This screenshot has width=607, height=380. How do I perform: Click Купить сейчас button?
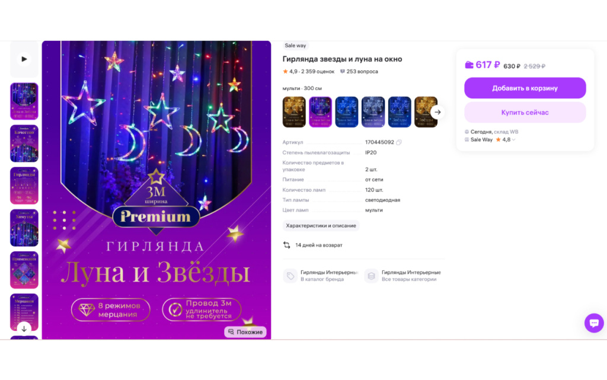coord(525,112)
